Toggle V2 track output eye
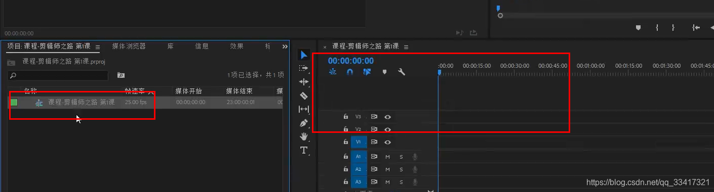714x192 pixels. tap(387, 129)
